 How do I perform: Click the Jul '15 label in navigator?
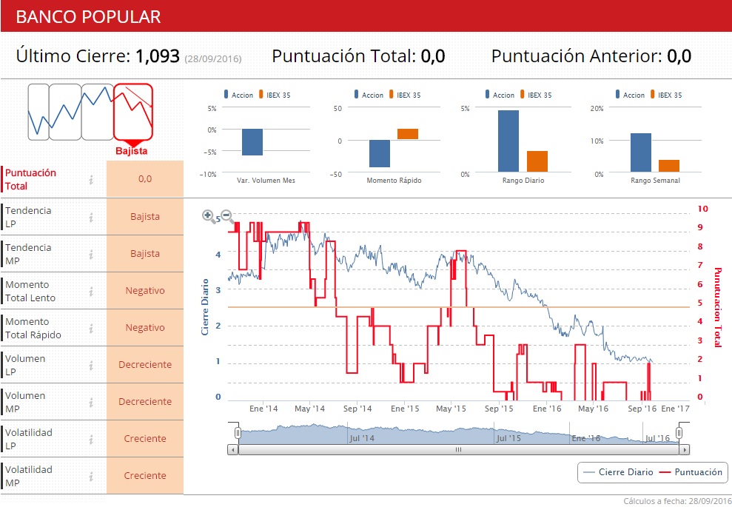(508, 439)
